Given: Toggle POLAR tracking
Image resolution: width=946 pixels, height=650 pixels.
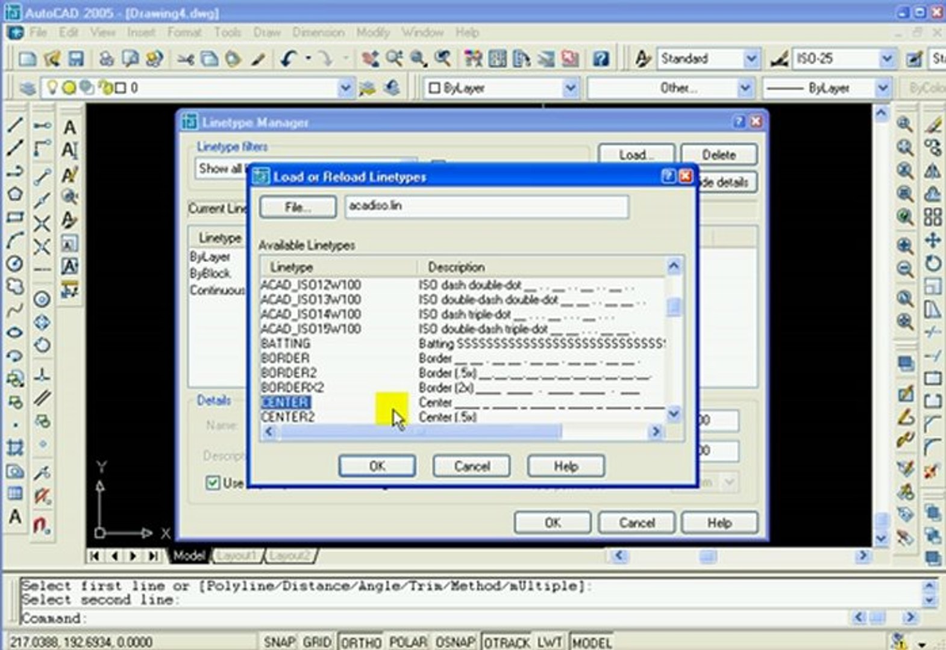Looking at the screenshot, I should click(x=408, y=642).
